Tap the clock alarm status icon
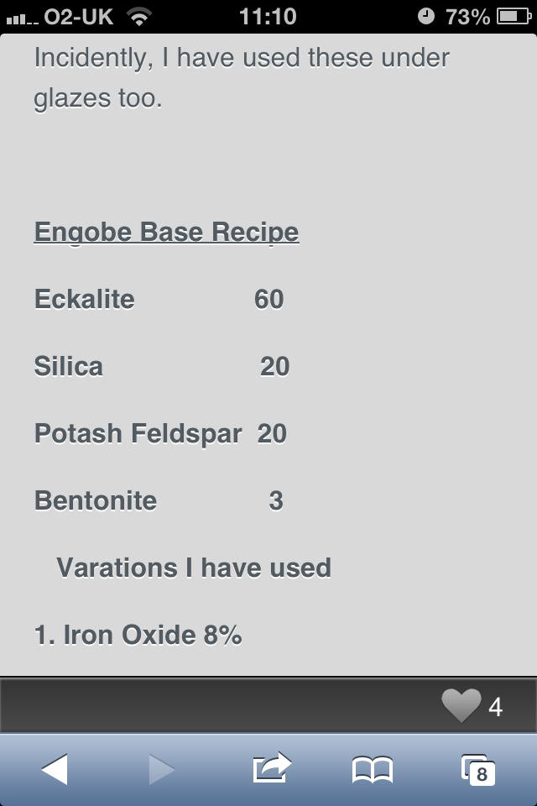 click(x=425, y=17)
